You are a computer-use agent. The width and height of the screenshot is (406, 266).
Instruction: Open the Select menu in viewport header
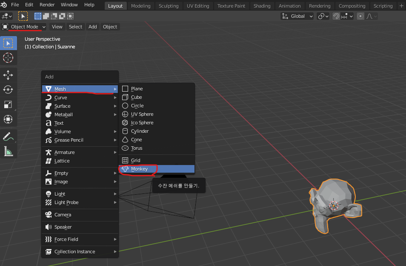click(75, 27)
